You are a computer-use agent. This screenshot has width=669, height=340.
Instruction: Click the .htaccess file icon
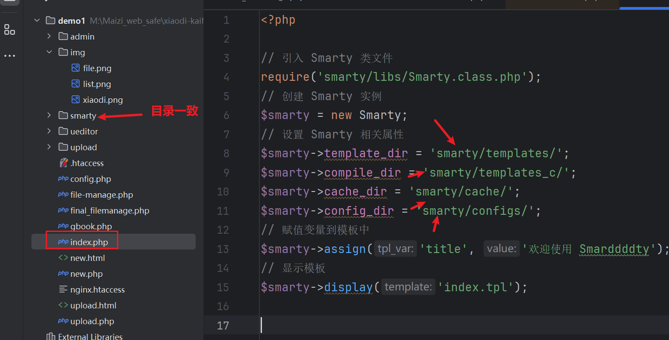(x=63, y=163)
